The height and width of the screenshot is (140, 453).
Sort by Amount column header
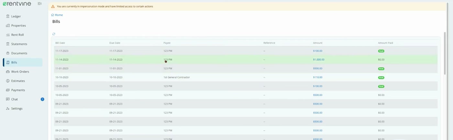pyautogui.click(x=317, y=43)
